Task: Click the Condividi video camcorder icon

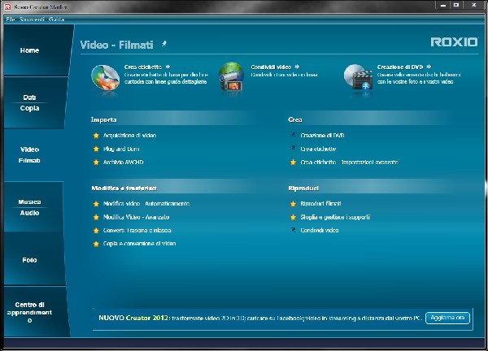Action: pos(232,75)
